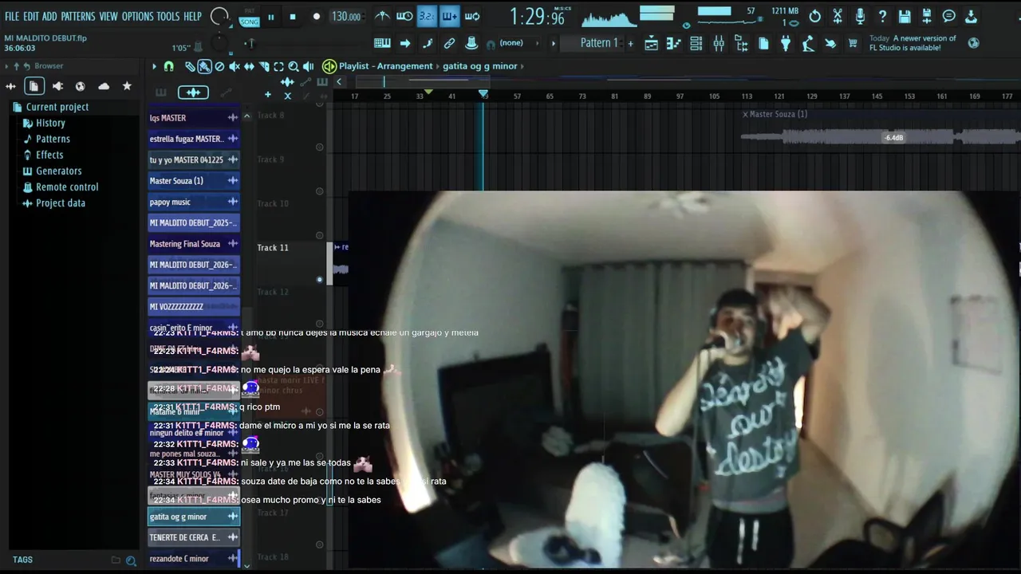The height and width of the screenshot is (574, 1021).
Task: Toggle the recording countdown
Action: pyautogui.click(x=427, y=16)
